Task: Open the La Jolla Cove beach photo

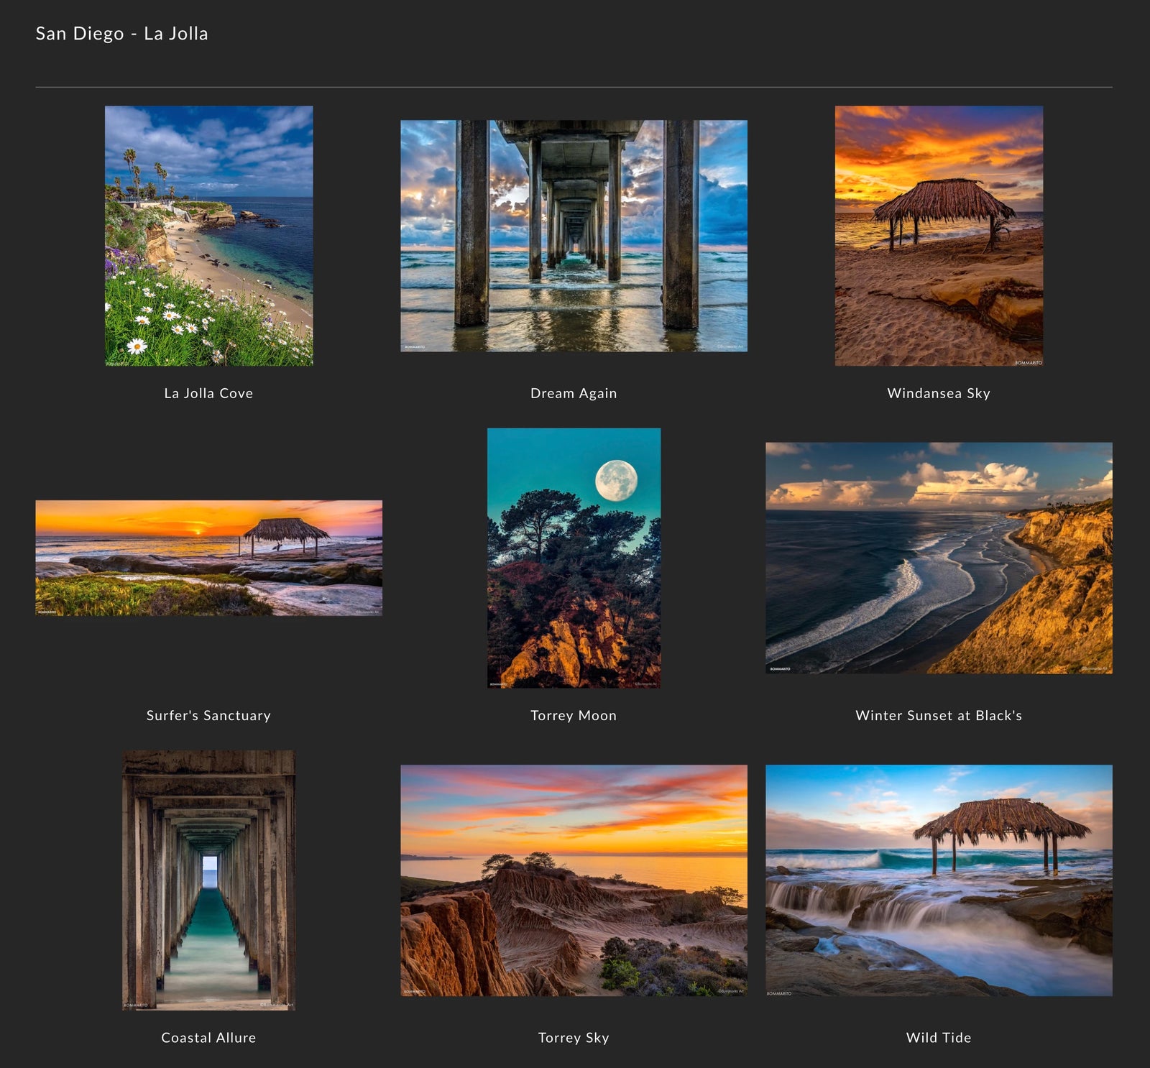Action: coord(208,236)
